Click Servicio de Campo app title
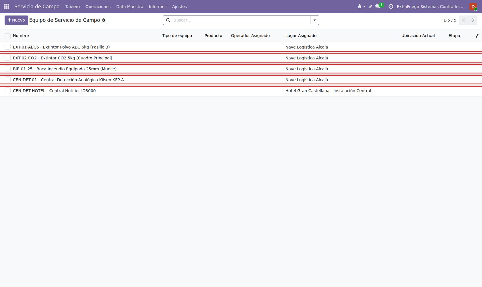 (x=37, y=7)
